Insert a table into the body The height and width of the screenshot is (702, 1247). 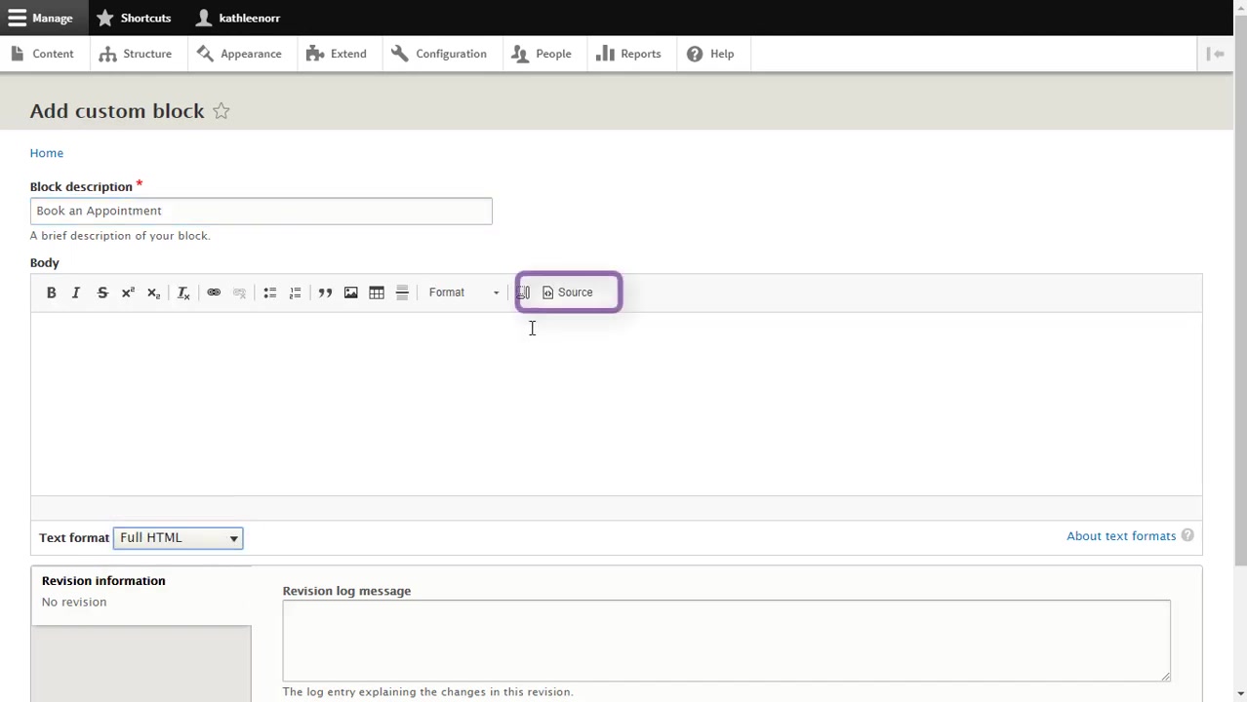click(377, 292)
